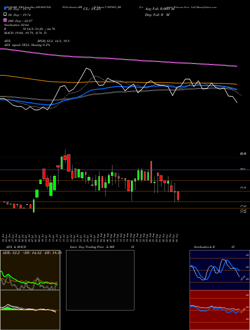The image size is (250, 330).
Task: Click the peak of the white price line
Action: point(86,68)
